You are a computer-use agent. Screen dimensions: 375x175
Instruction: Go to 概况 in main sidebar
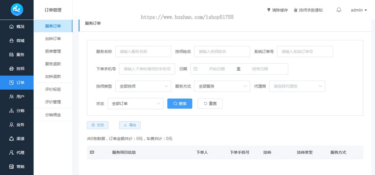click(17, 27)
